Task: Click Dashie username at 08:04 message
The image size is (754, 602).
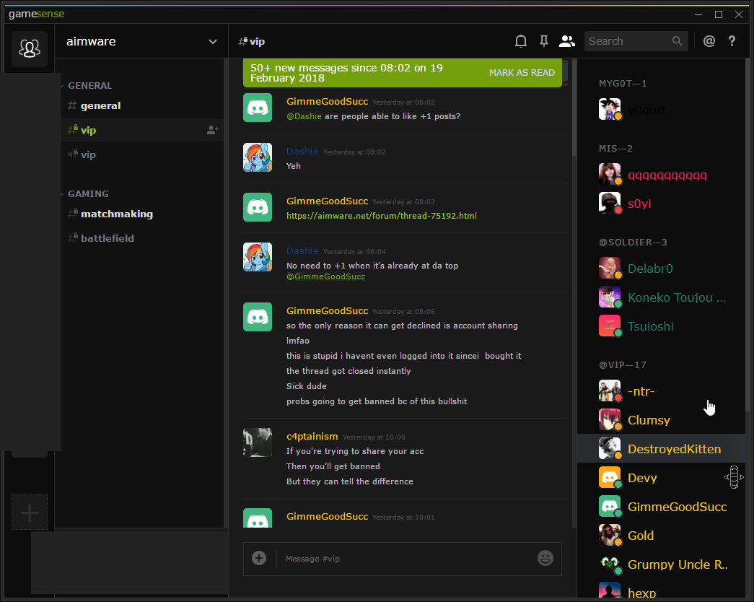Action: pos(302,250)
